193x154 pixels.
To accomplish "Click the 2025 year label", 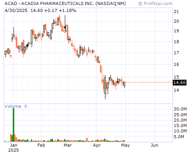I will 14,150.
